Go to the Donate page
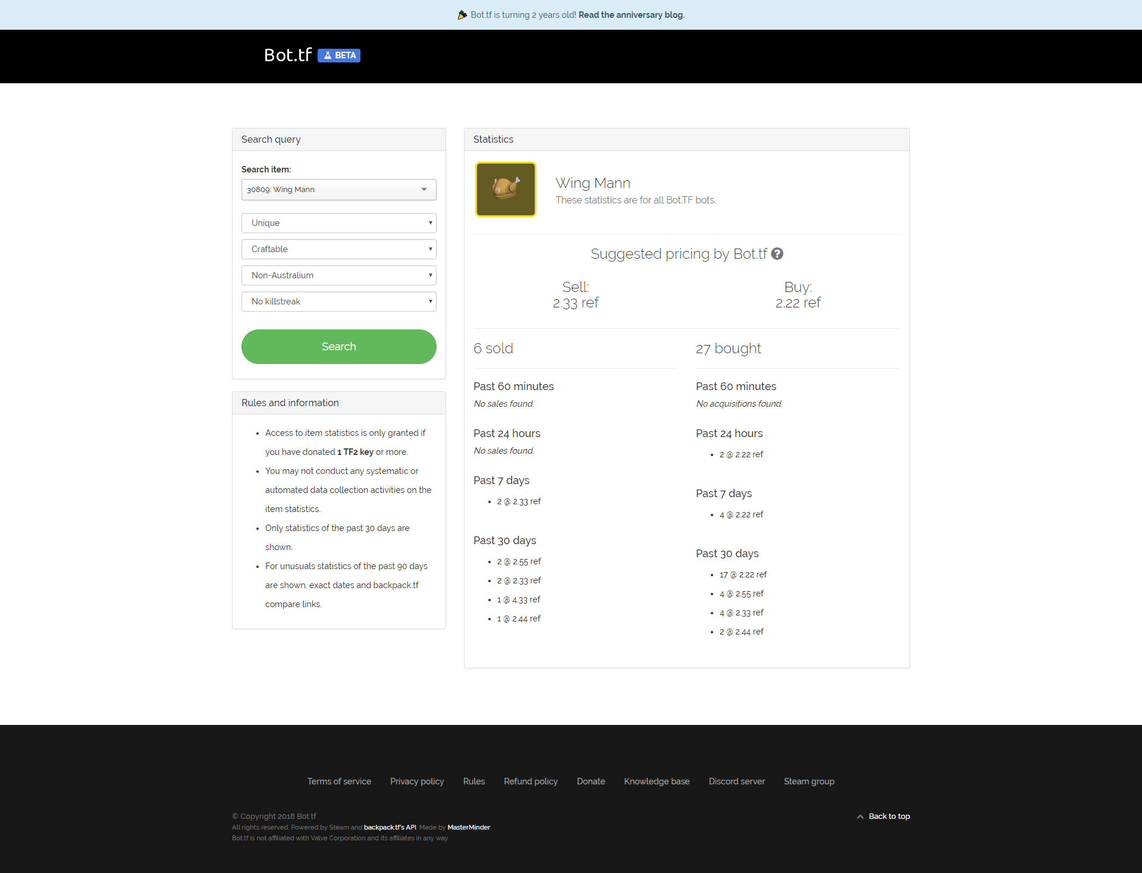 [591, 781]
